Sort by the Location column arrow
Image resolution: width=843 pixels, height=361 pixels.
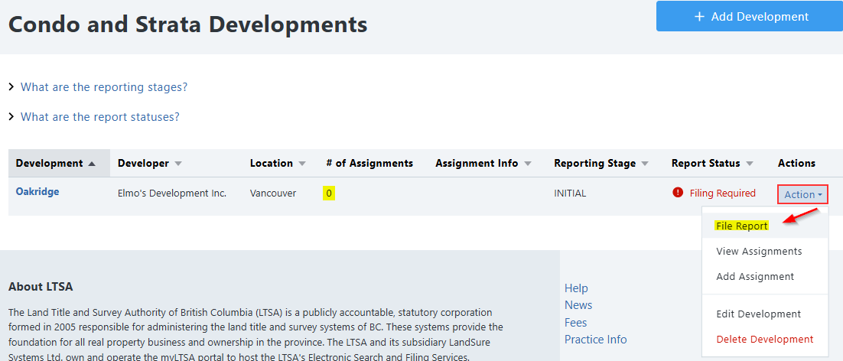[x=301, y=164]
